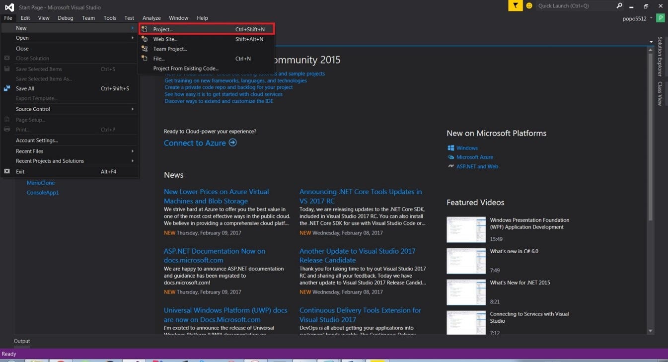Open the Class View side tab
The image size is (668, 362).
[x=660, y=93]
